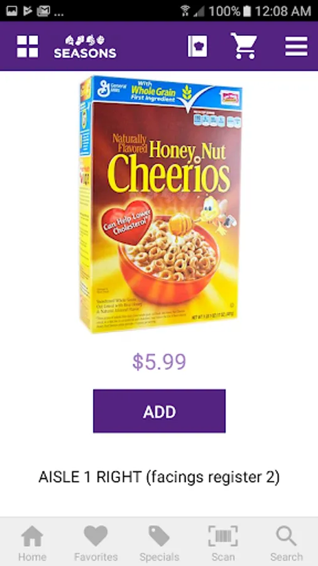Tap the heart favorites icon
The image size is (318, 566).
click(96, 536)
